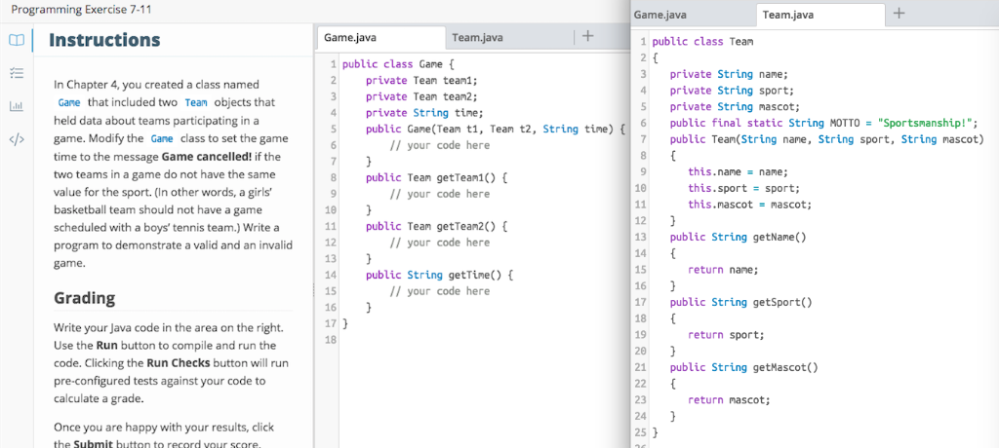The image size is (999, 448).
Task: Open the bar chart results icon in sidebar
Action: tap(17, 105)
